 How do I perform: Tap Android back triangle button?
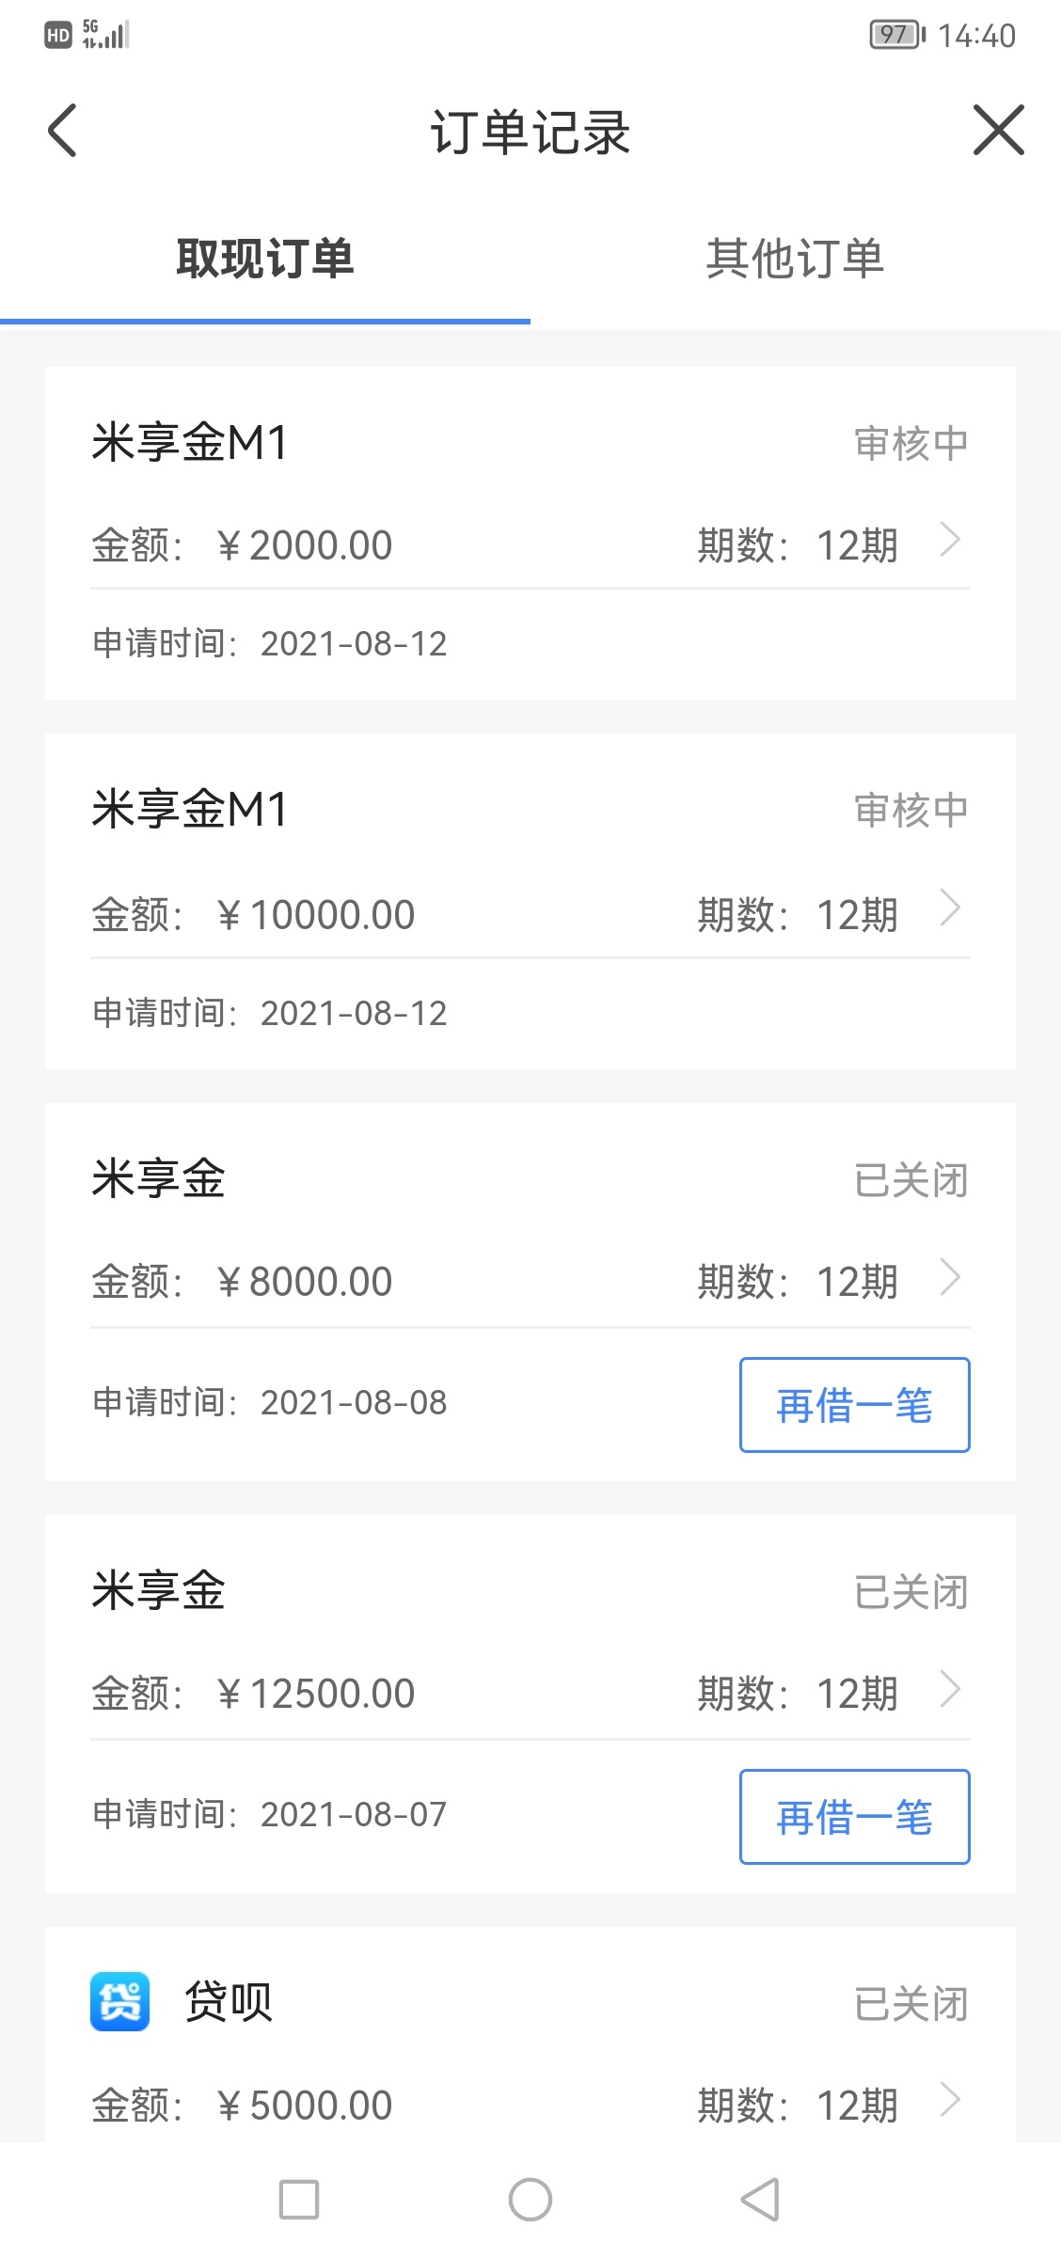click(760, 2200)
